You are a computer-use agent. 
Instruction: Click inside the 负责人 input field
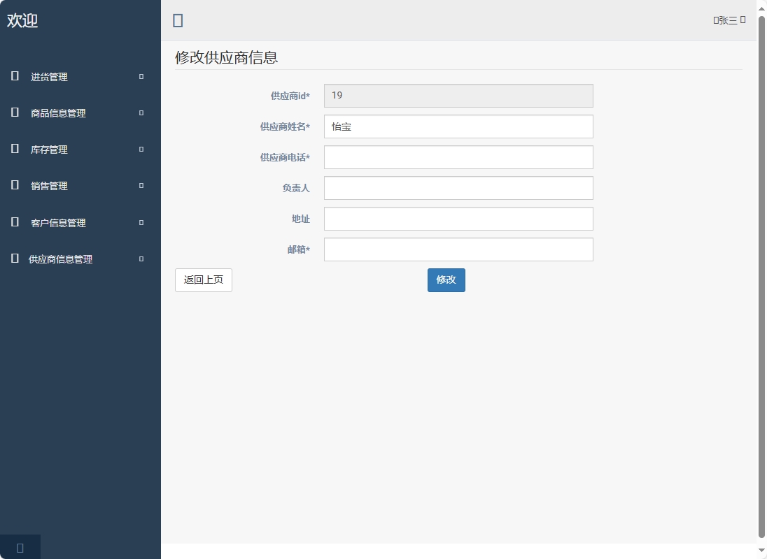click(458, 188)
